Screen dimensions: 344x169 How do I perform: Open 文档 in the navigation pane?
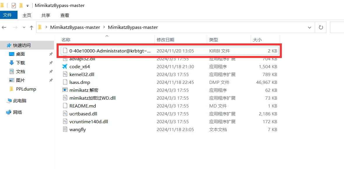(x=20, y=72)
